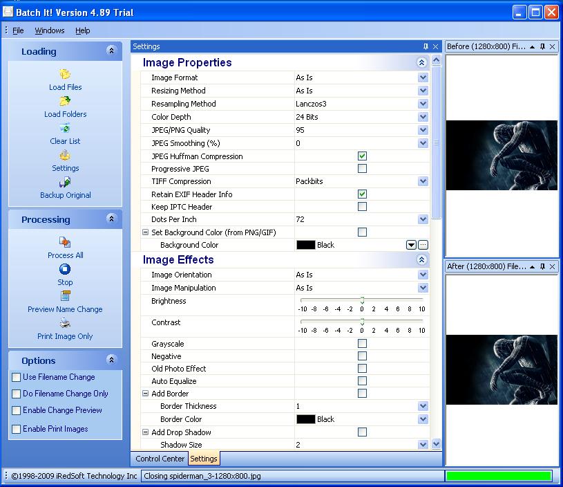The height and width of the screenshot is (487, 563).
Task: Close the Before preview panel
Action: click(552, 46)
